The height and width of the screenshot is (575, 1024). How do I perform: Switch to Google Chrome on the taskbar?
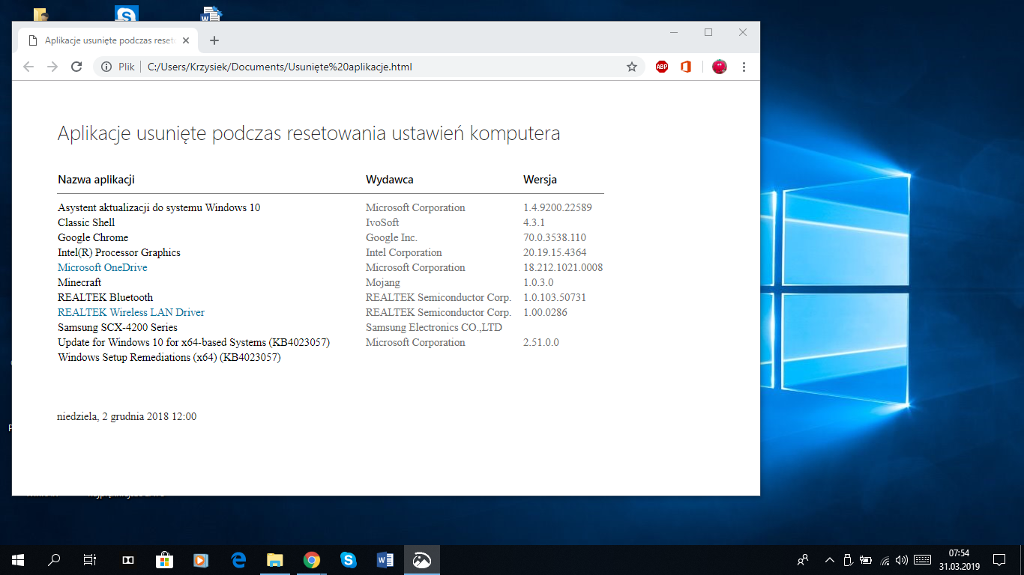pyautogui.click(x=312, y=559)
